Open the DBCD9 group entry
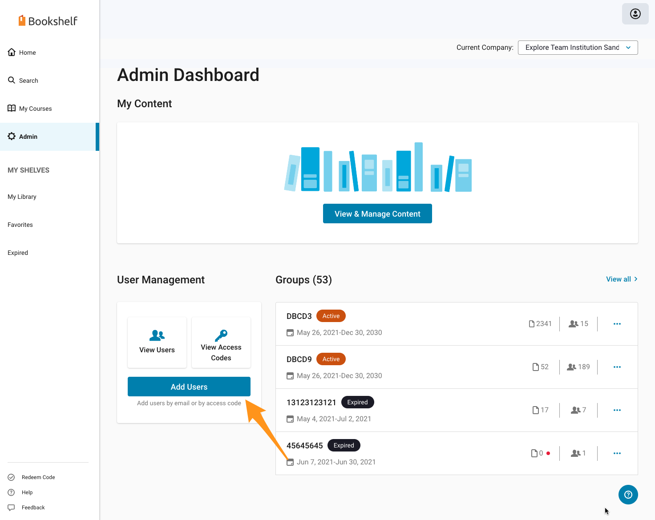The width and height of the screenshot is (655, 520). tap(299, 359)
